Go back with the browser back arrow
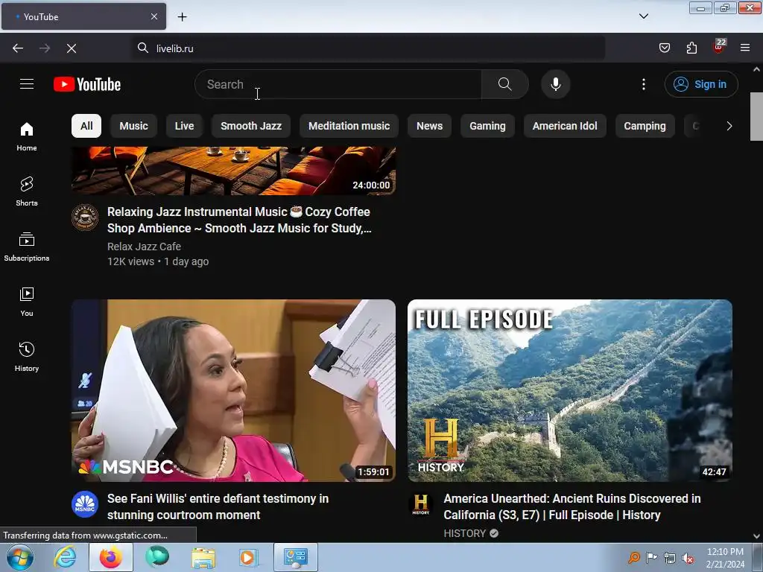763x572 pixels. (x=18, y=48)
